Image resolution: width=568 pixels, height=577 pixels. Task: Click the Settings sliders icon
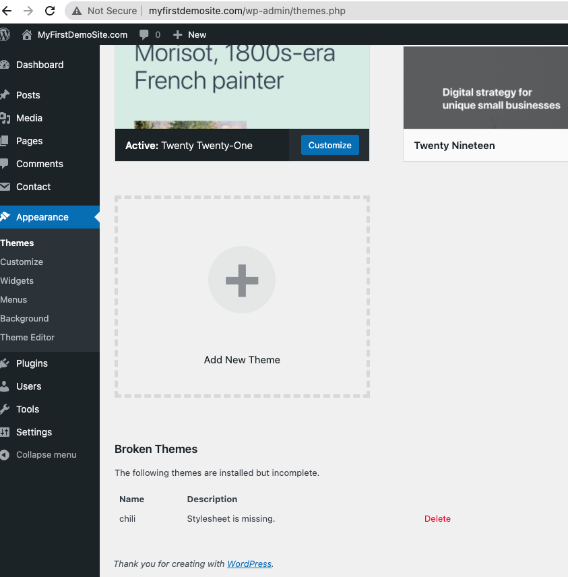pyautogui.click(x=5, y=432)
